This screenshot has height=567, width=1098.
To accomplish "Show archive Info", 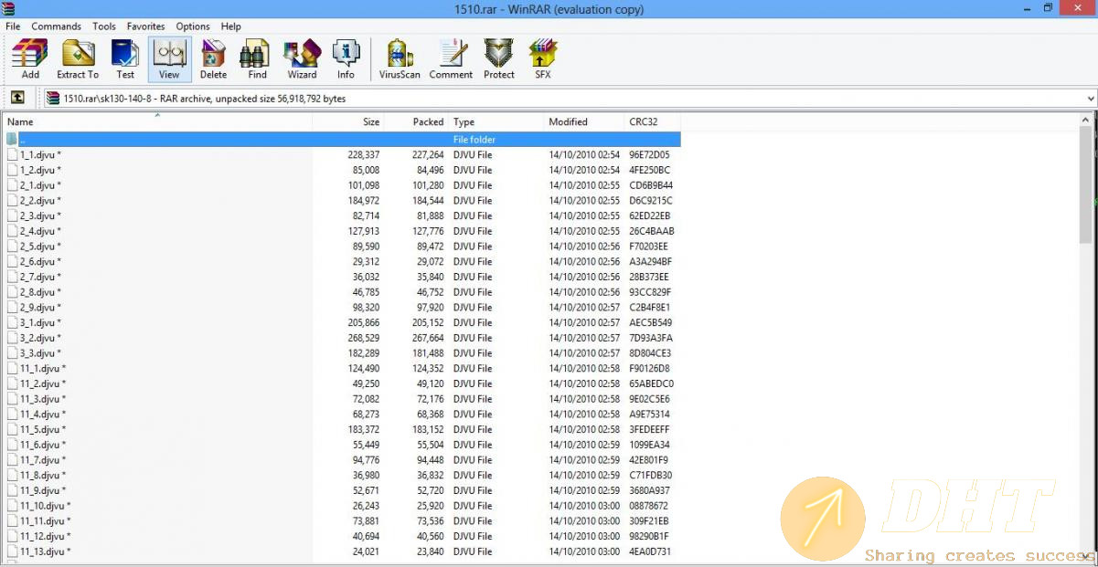I will 346,59.
